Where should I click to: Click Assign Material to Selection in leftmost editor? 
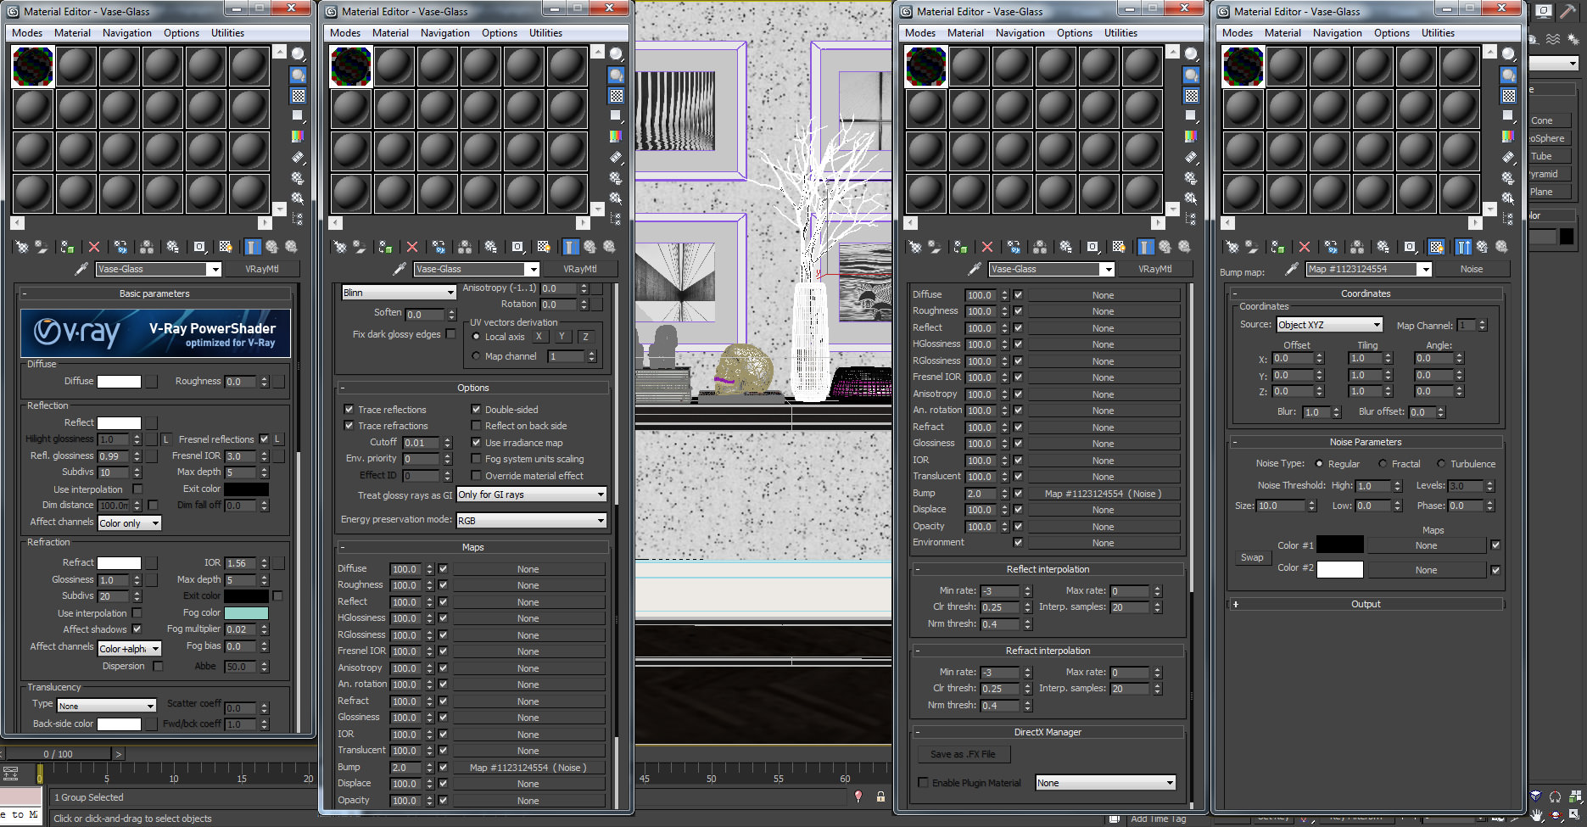68,247
